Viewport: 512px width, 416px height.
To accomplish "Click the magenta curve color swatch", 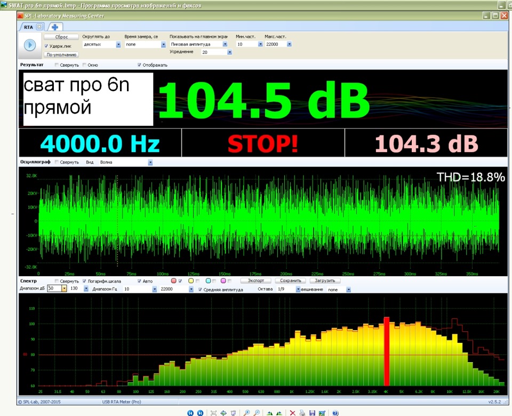I will tap(223, 281).
